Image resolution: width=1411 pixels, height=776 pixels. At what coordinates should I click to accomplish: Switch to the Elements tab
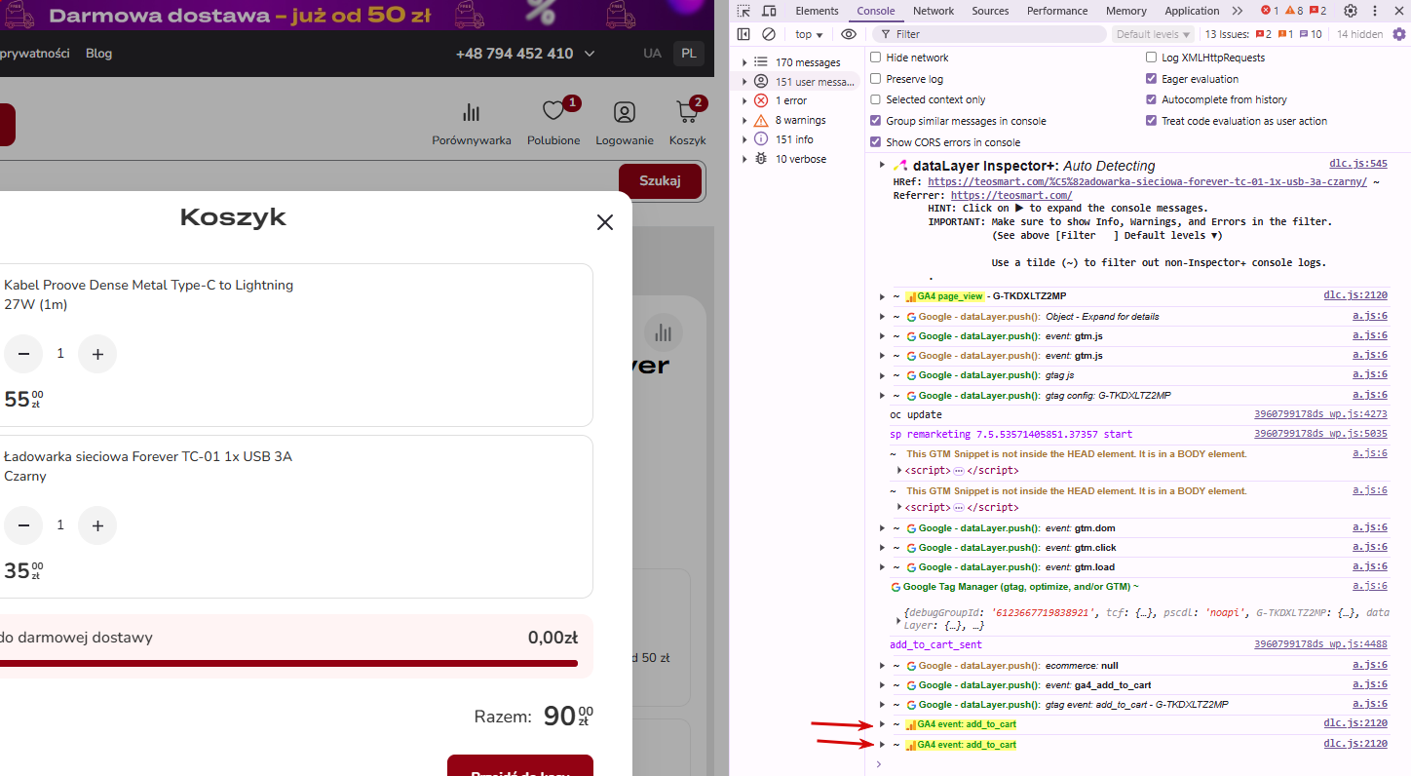click(817, 11)
